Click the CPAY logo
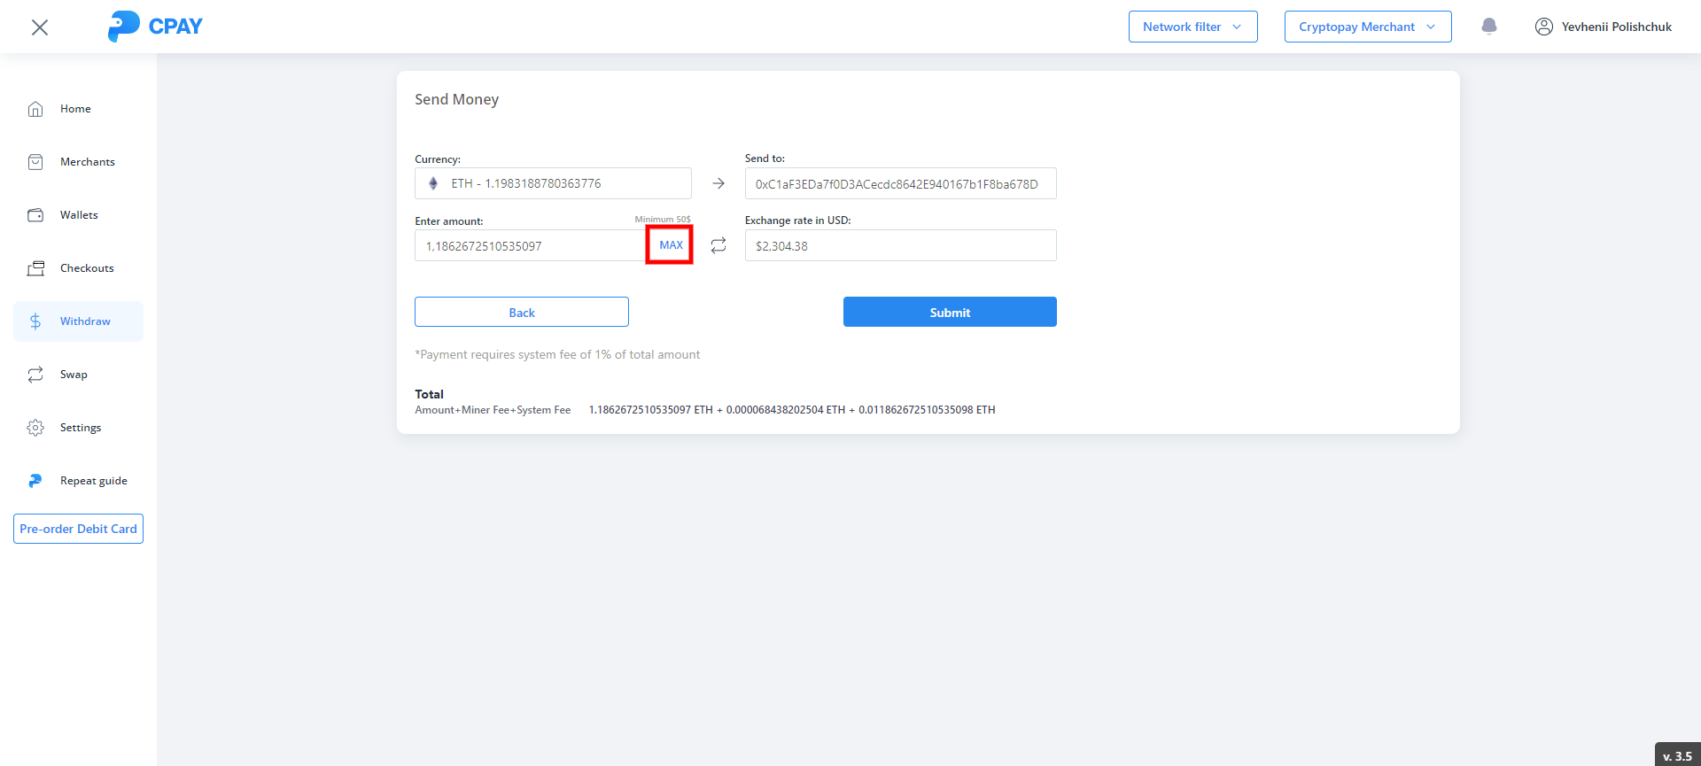The width and height of the screenshot is (1701, 766). (155, 27)
